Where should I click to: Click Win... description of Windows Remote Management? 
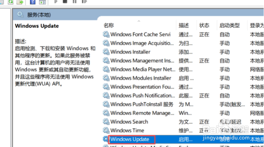tap(185, 113)
